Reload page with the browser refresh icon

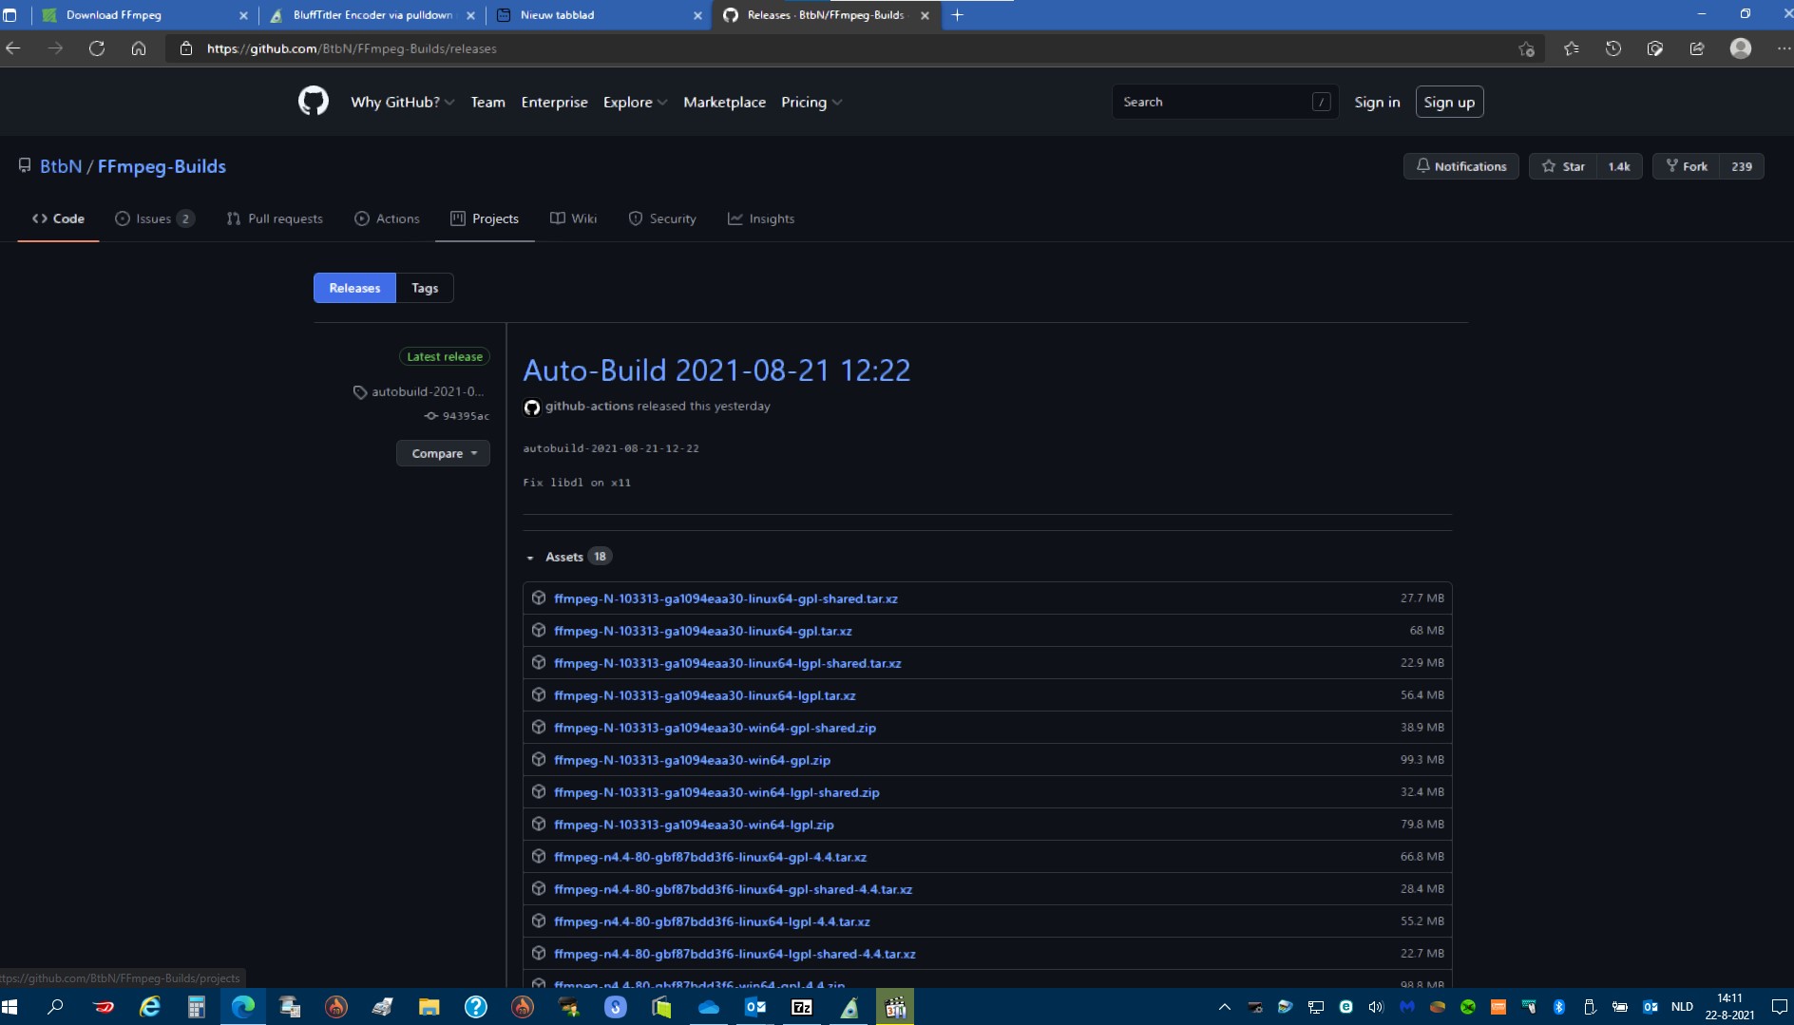pyautogui.click(x=97, y=48)
